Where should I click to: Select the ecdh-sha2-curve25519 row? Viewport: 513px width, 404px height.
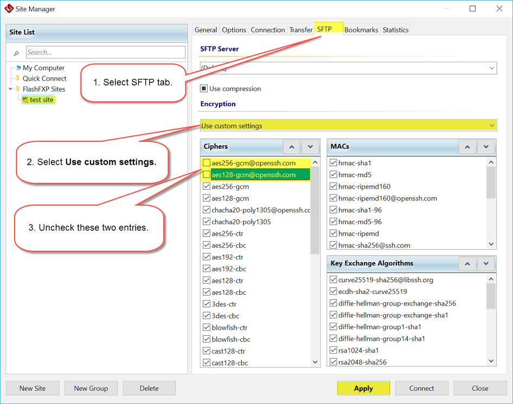click(373, 291)
